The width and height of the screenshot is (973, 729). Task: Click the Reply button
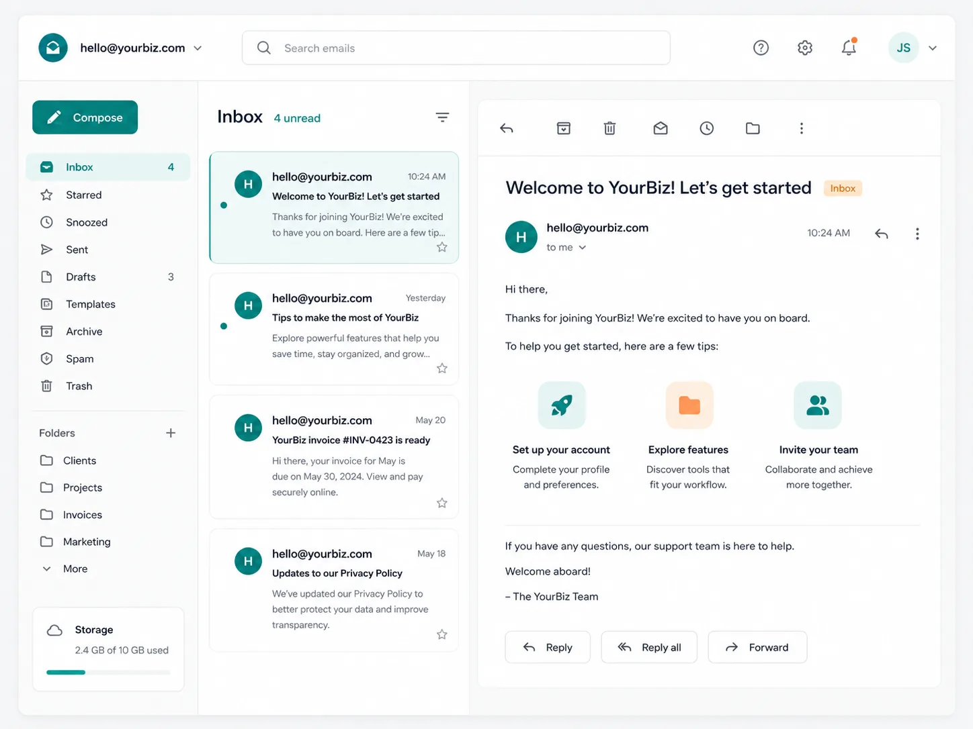click(x=548, y=647)
